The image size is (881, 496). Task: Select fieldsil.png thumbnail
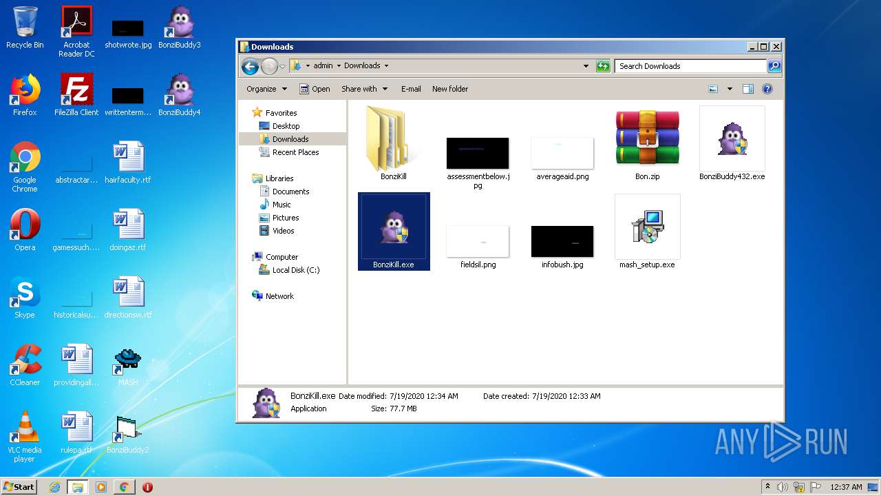(478, 247)
